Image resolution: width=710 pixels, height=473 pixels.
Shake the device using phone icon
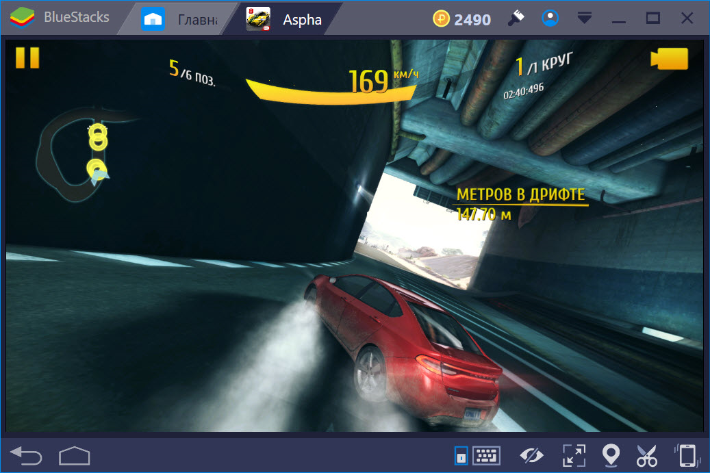tap(687, 455)
